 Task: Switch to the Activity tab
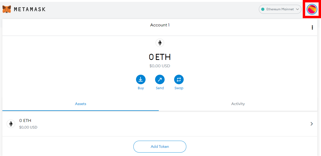tap(238, 104)
